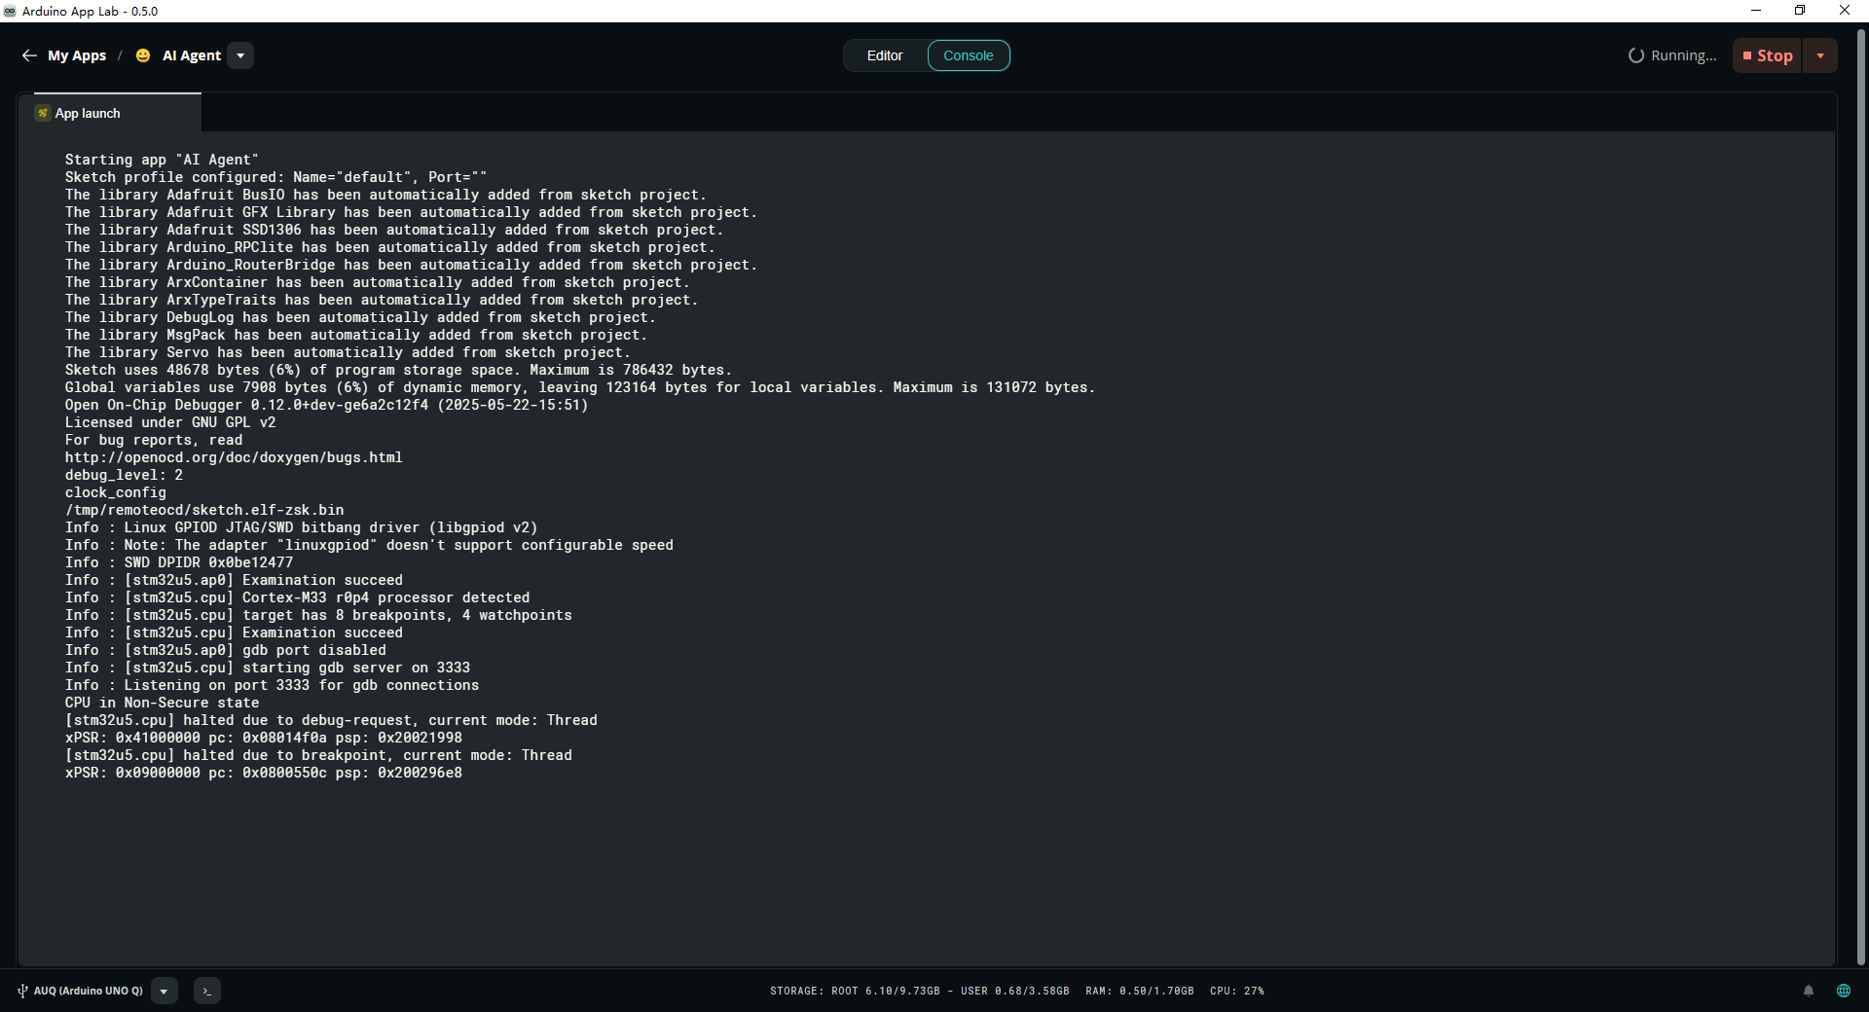
Task: Close the Arduino App Lab window
Action: (x=1845, y=11)
